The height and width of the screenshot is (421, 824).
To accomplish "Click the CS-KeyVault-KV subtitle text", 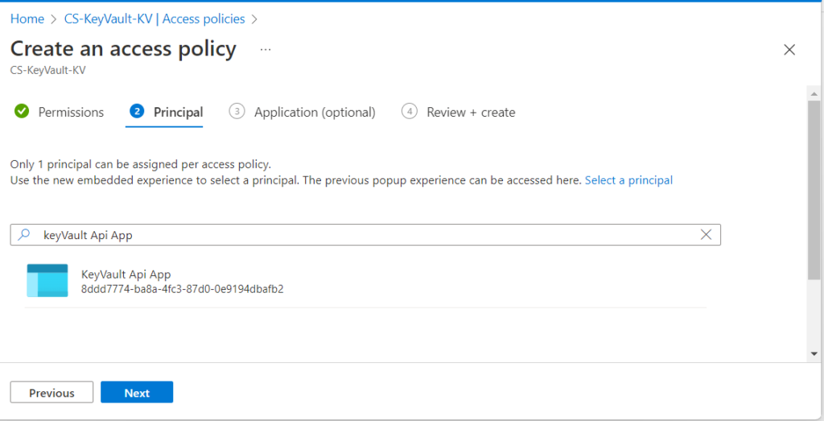I will click(x=47, y=70).
